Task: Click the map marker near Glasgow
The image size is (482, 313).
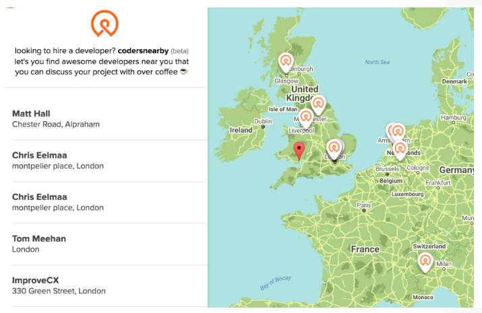Action: [286, 62]
